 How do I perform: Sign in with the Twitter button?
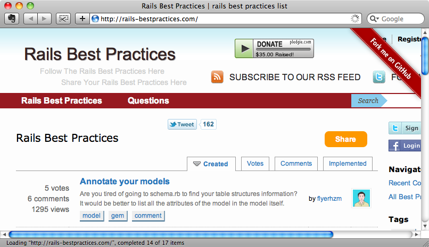tap(405, 128)
